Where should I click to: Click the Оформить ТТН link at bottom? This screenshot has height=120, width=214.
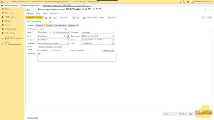(33, 118)
